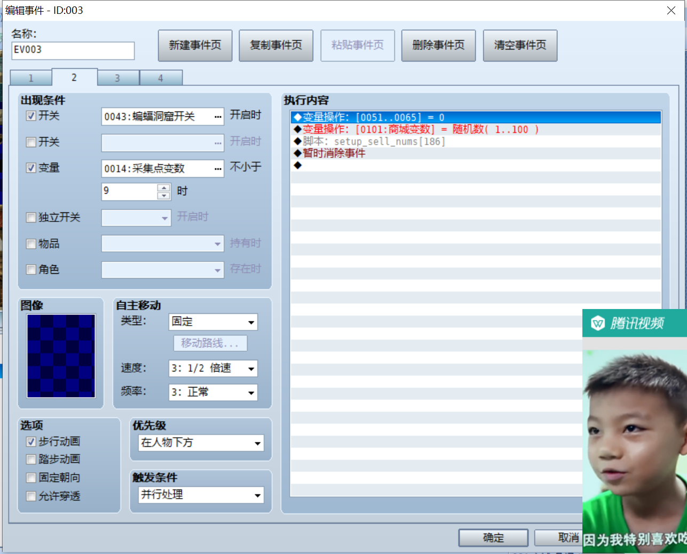This screenshot has height=554, width=687.
Task: Click the 删除事件页 button
Action: click(439, 45)
